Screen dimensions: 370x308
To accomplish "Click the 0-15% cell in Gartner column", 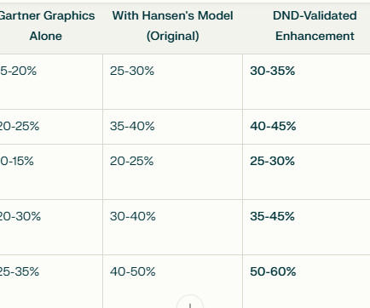I will tap(17, 161).
